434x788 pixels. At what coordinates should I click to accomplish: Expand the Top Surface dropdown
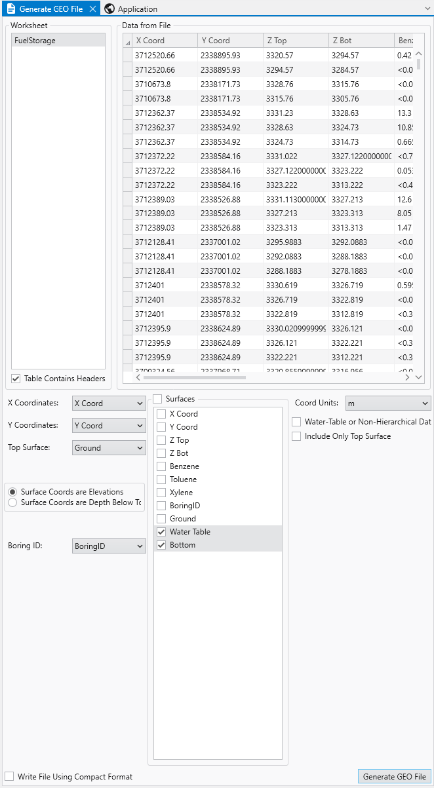coord(108,448)
